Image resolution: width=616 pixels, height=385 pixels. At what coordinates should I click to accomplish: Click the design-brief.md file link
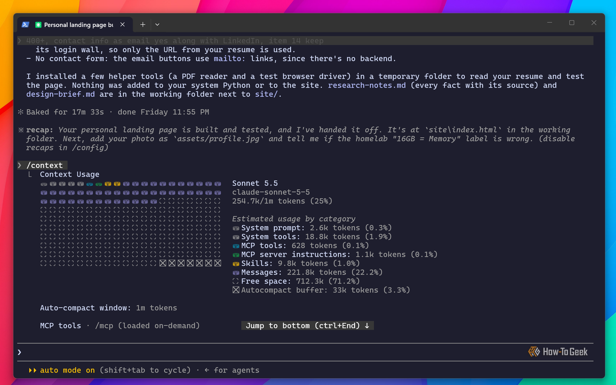(x=61, y=94)
